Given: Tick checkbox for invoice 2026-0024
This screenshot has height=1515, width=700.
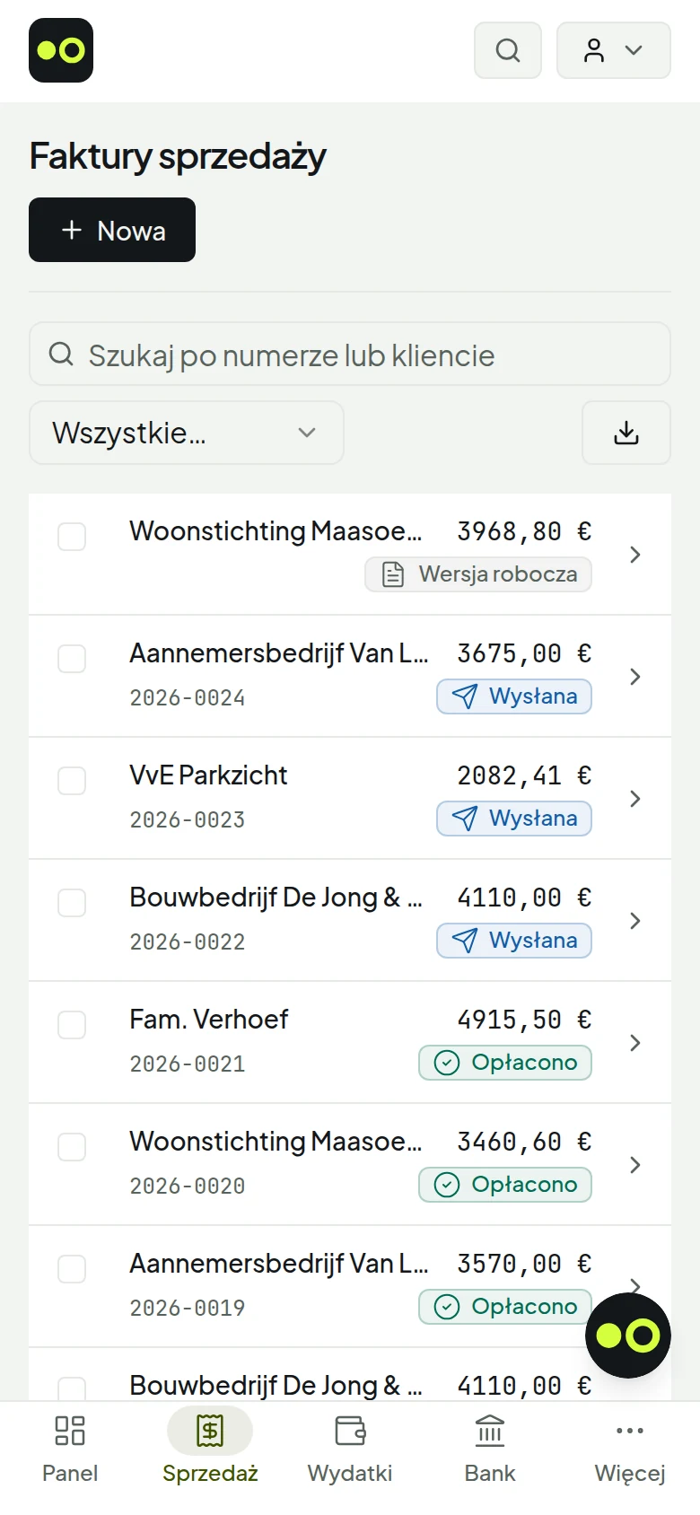Looking at the screenshot, I should (x=72, y=659).
